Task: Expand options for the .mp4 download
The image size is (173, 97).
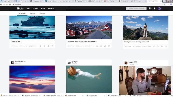Action: pyautogui.click(x=18, y=95)
